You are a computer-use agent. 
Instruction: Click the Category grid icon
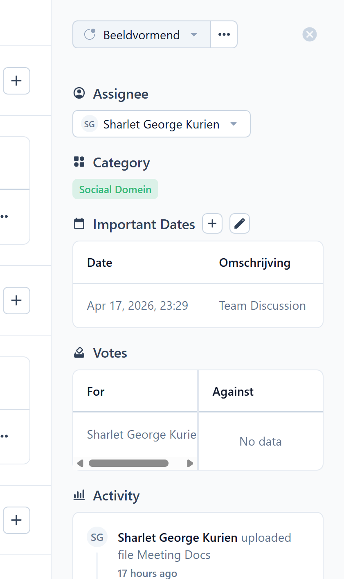click(79, 162)
